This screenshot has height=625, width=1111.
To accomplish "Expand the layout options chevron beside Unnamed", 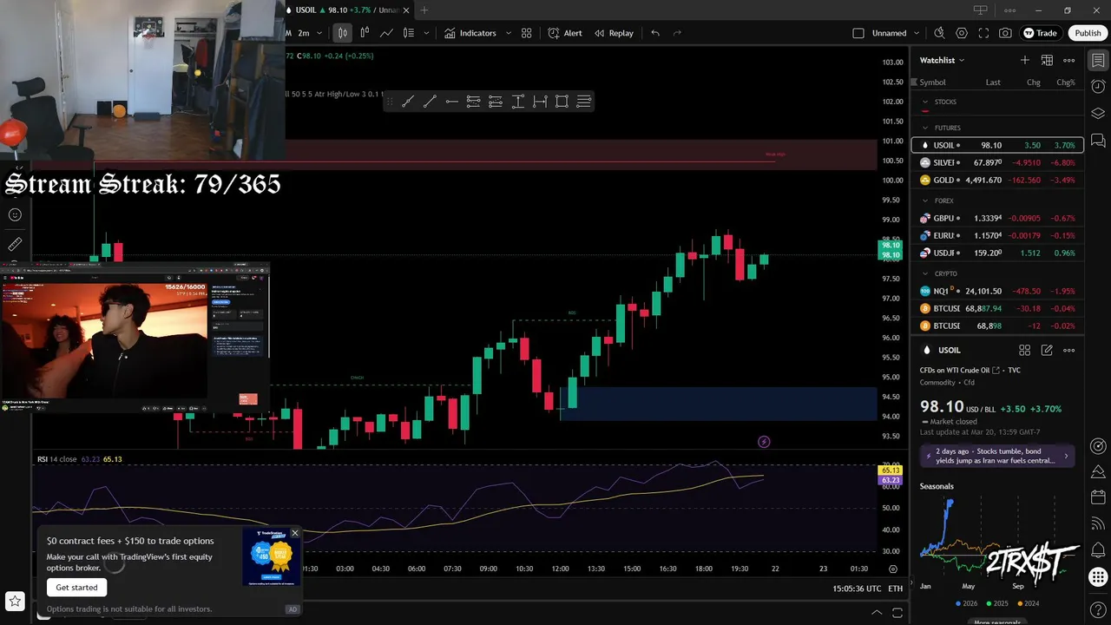I will coord(917,33).
